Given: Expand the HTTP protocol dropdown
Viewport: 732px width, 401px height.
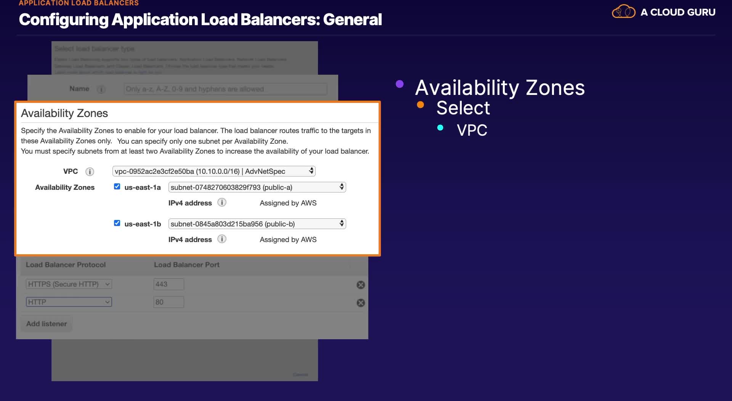Looking at the screenshot, I should click(69, 302).
